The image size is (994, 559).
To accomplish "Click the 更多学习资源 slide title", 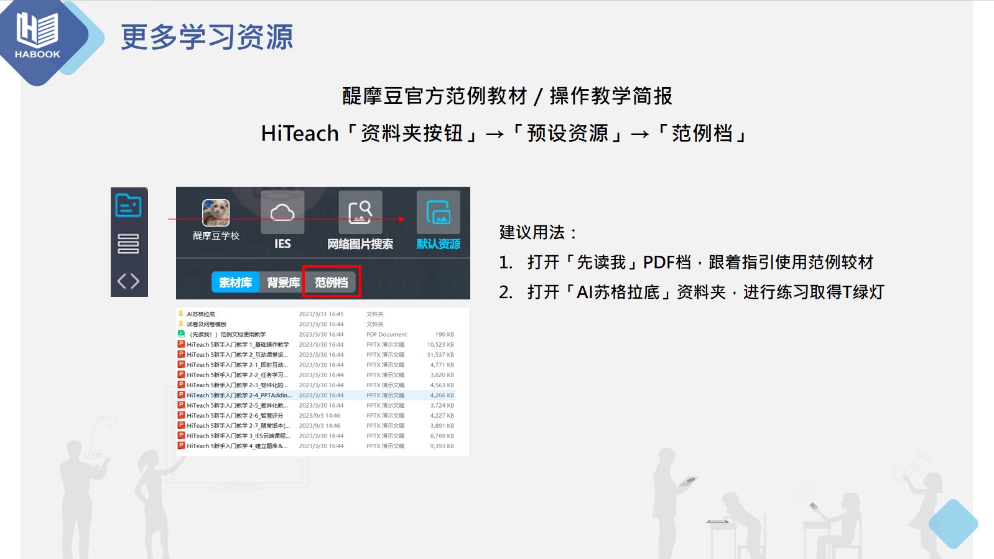I will [x=207, y=37].
